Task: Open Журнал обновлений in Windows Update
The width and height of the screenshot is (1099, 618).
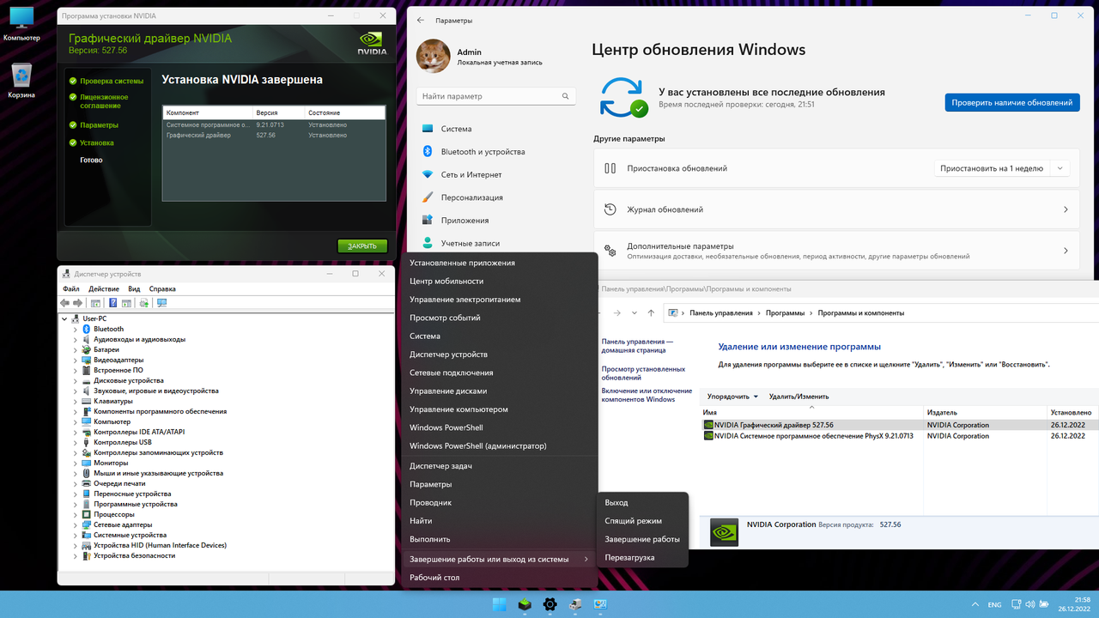Action: tap(837, 209)
